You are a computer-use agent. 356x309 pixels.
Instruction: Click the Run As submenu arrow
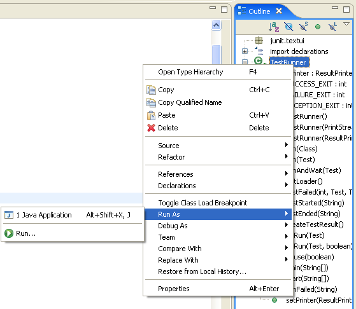pyautogui.click(x=287, y=214)
